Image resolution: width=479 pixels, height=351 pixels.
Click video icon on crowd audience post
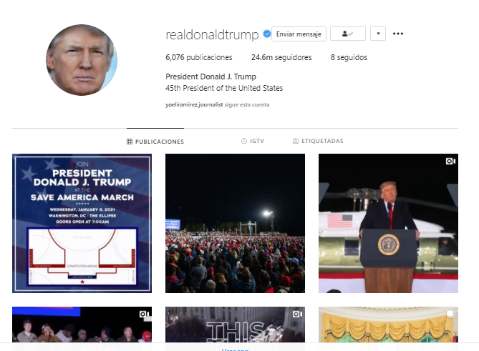click(144, 314)
